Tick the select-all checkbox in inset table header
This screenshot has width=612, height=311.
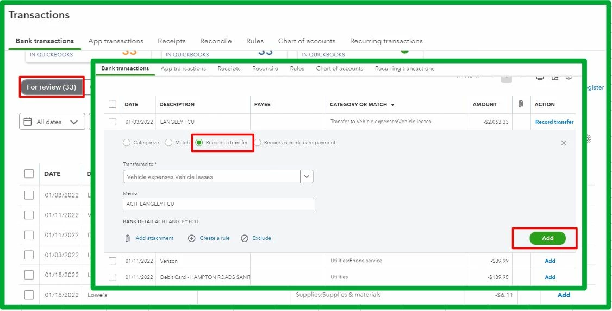coord(113,104)
